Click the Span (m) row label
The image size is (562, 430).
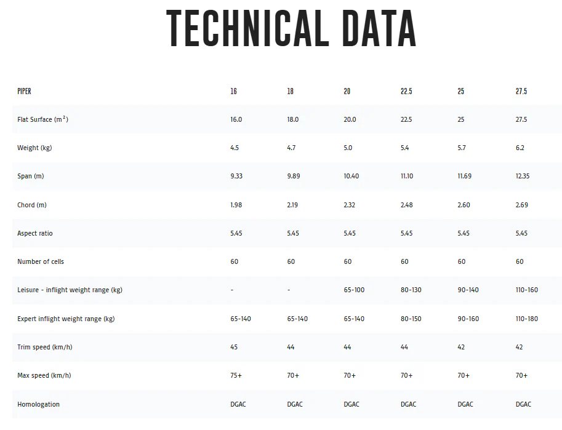coord(30,176)
